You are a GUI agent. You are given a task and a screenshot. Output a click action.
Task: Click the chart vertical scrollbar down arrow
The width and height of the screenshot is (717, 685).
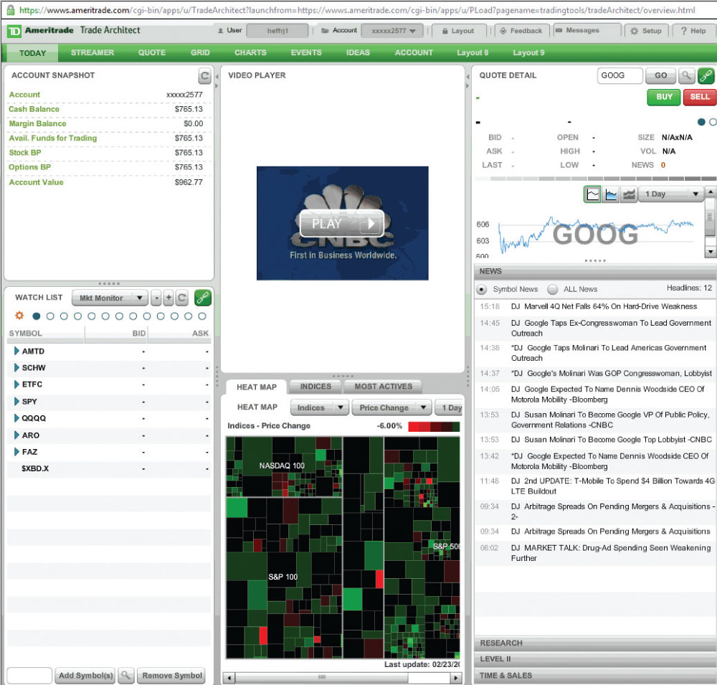(x=710, y=252)
